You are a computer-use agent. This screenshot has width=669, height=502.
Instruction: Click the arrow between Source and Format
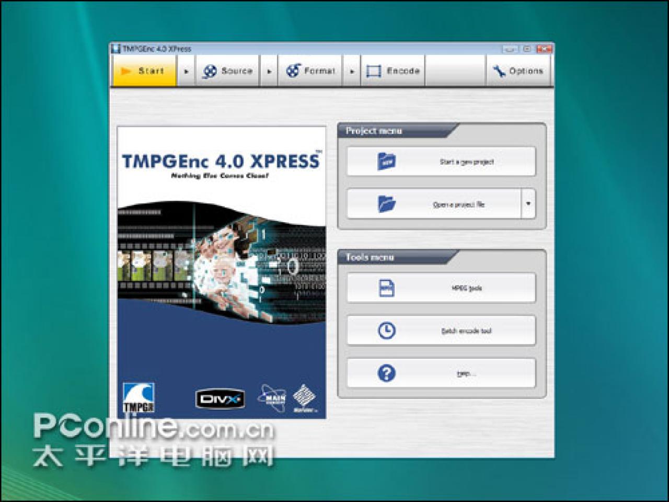[x=269, y=71]
